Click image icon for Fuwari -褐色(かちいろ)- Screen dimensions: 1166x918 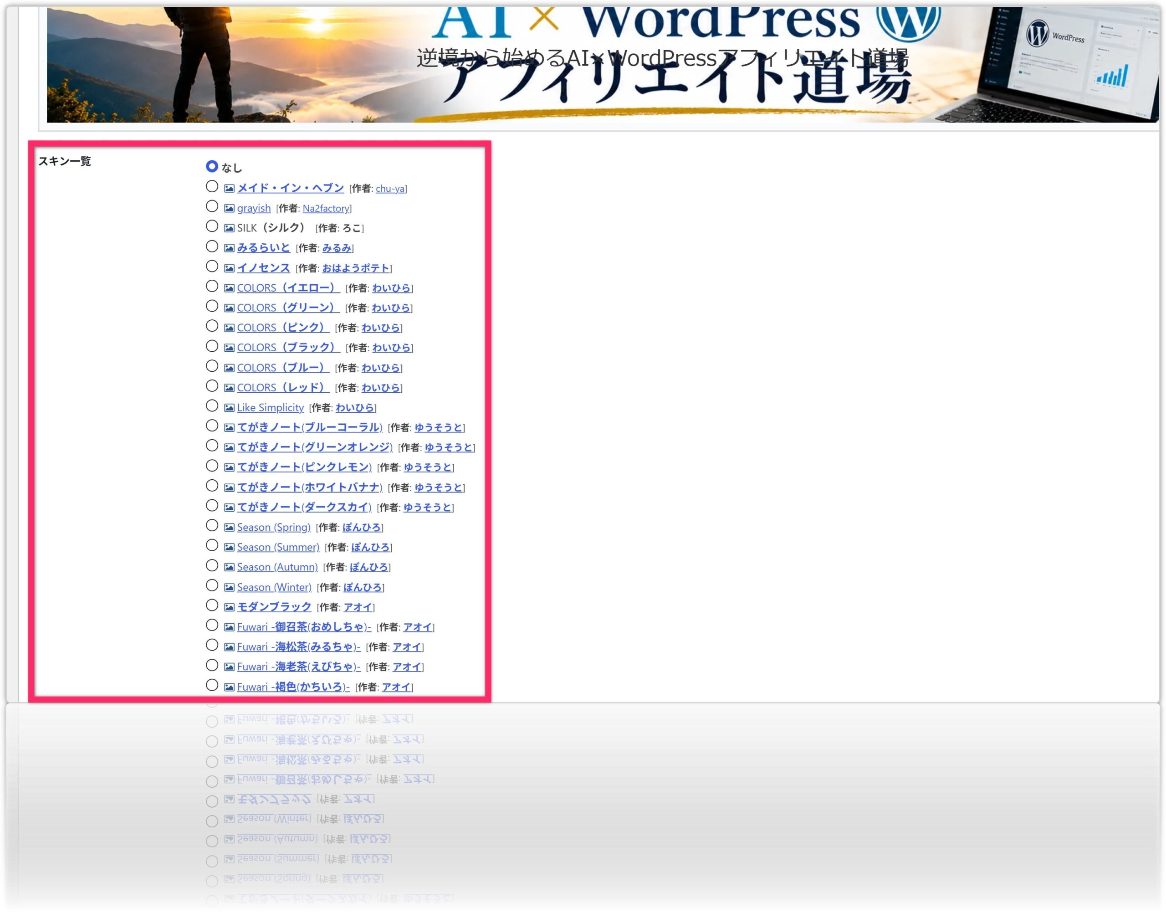229,687
